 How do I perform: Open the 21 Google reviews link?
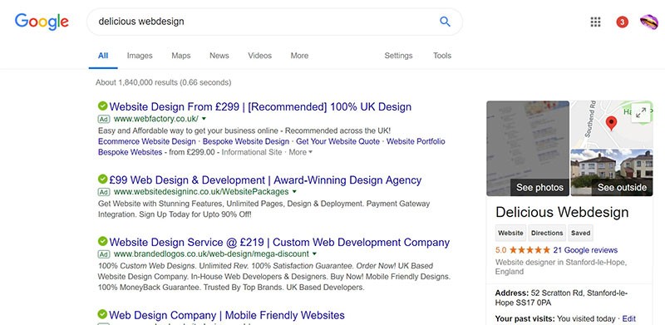tap(585, 250)
